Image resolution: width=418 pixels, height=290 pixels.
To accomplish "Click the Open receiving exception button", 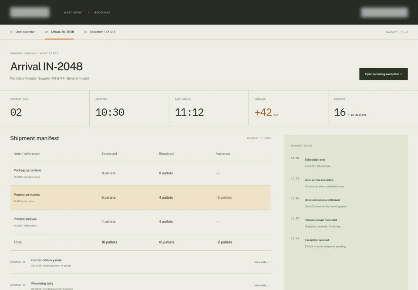I will 383,74.
